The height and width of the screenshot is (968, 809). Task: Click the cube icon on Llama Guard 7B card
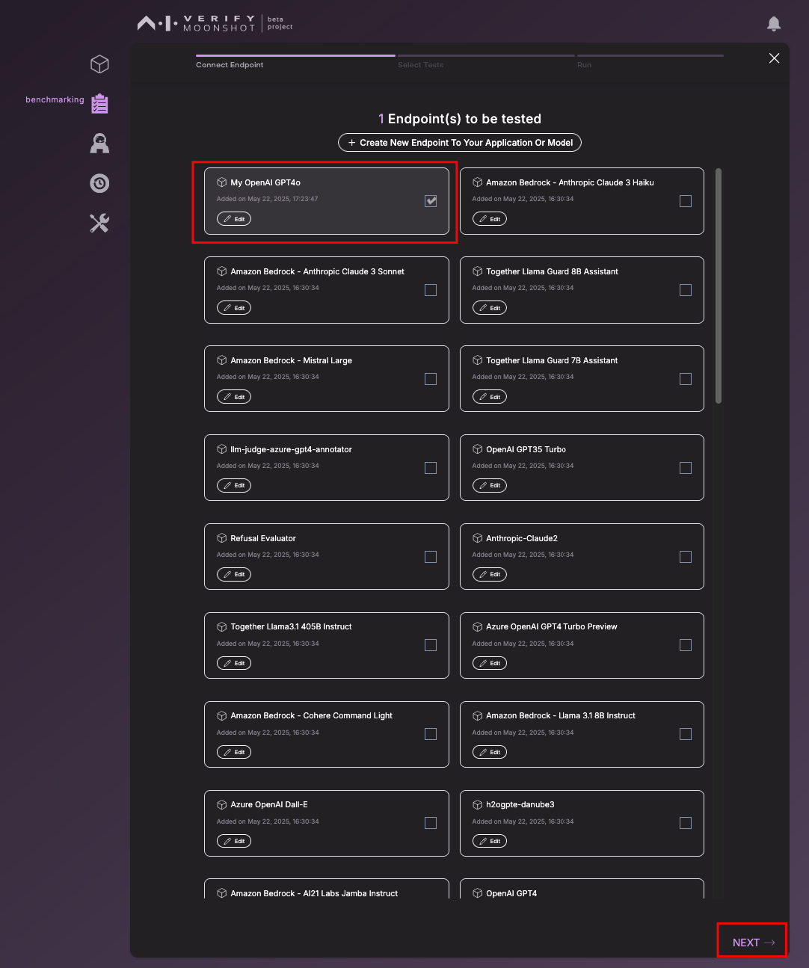pyautogui.click(x=478, y=360)
